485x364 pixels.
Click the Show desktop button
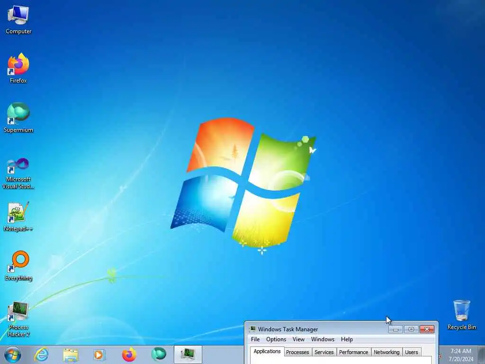pyautogui.click(x=482, y=355)
